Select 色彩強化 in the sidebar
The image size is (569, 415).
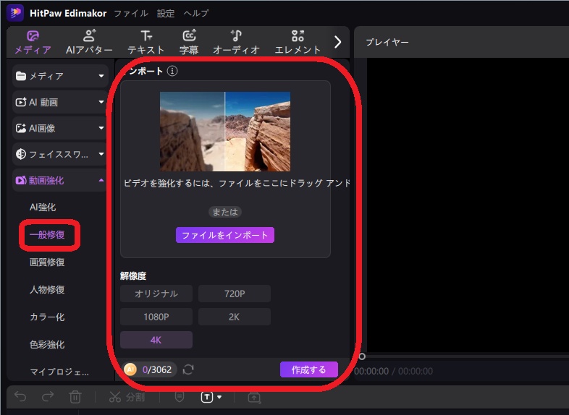click(47, 344)
